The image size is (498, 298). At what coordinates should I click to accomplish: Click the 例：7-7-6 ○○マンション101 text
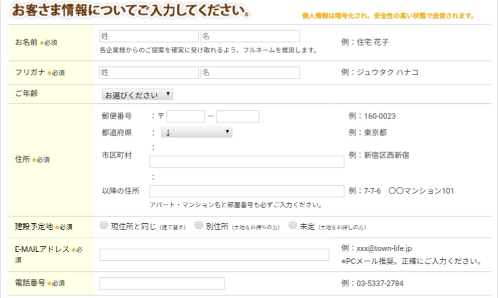401,191
